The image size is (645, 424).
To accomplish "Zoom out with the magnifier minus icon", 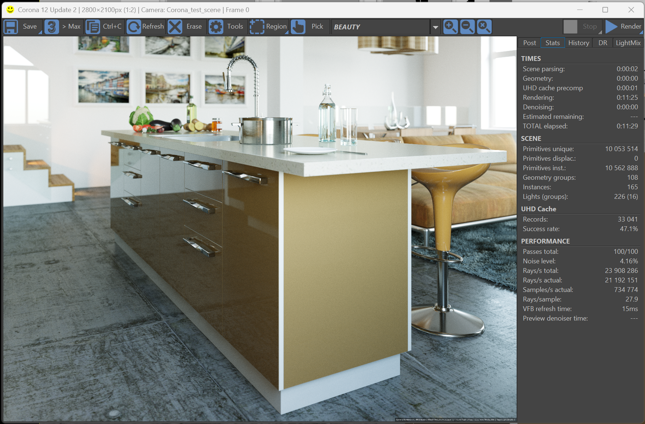I will pos(467,27).
